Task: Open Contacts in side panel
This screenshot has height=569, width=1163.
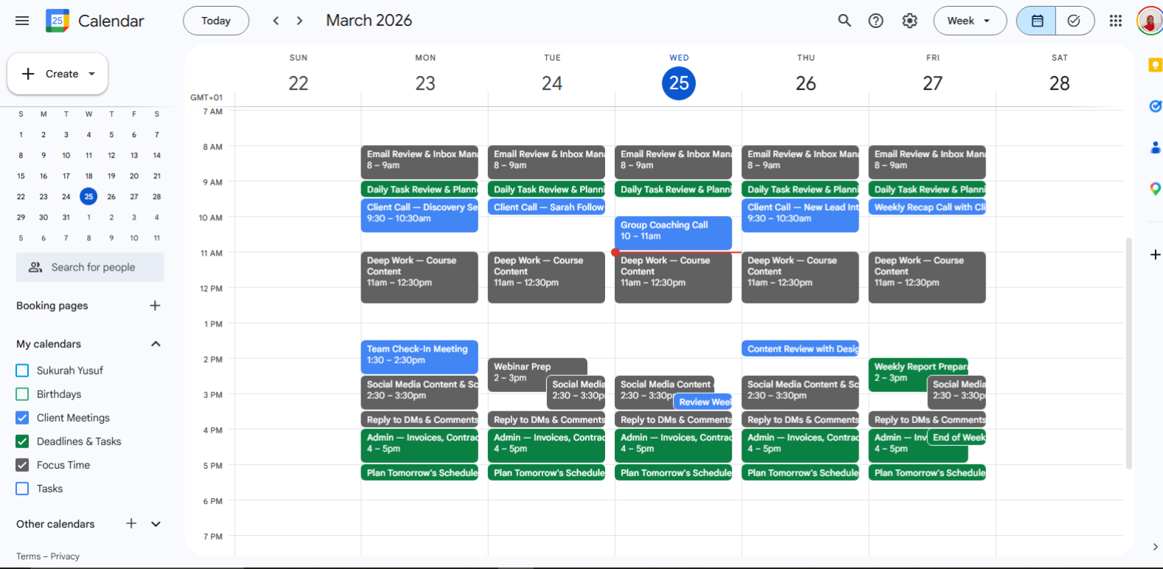Action: coord(1155,147)
